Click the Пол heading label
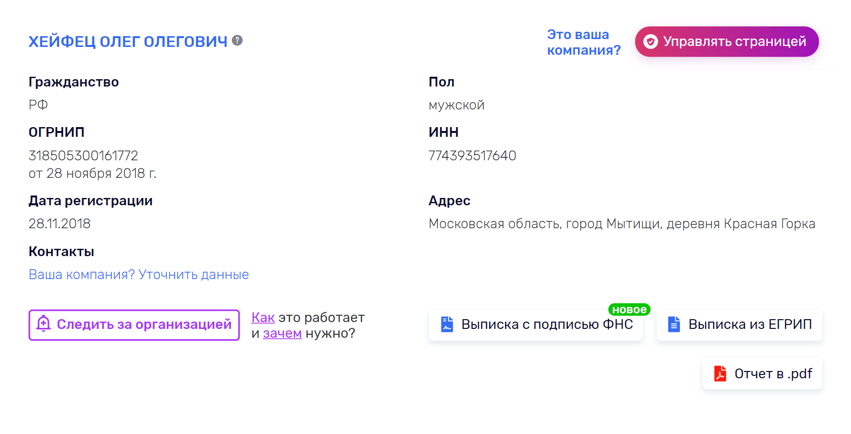This screenshot has height=434, width=851. click(442, 82)
